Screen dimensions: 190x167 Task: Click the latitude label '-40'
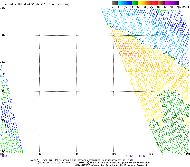[x=2, y=8]
